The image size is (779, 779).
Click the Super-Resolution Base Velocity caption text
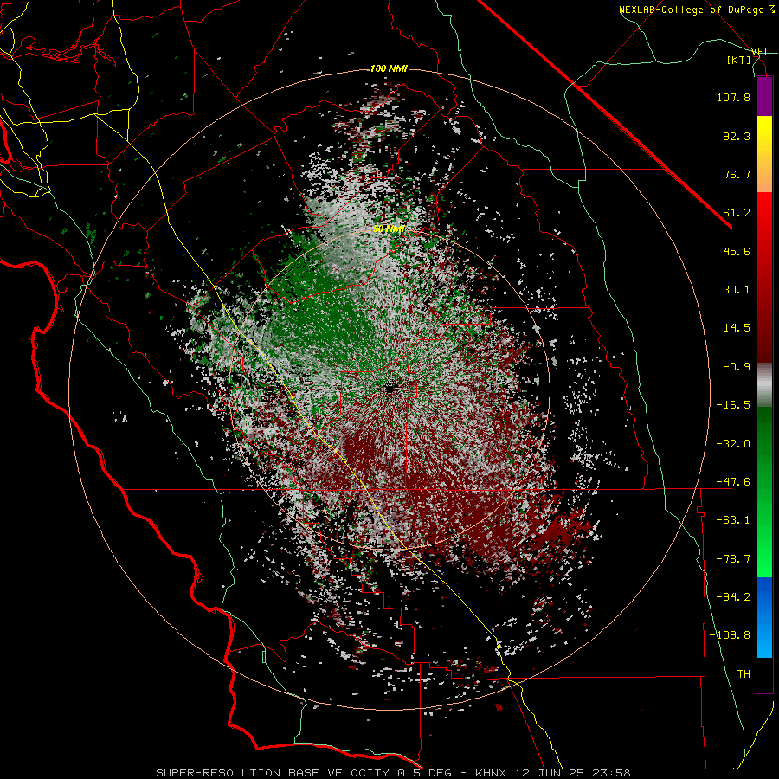tap(304, 773)
